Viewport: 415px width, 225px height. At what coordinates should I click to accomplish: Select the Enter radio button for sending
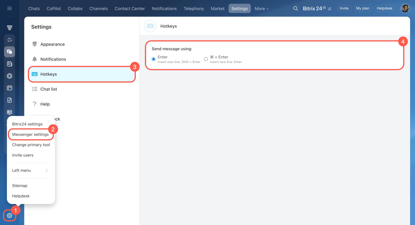154,59
